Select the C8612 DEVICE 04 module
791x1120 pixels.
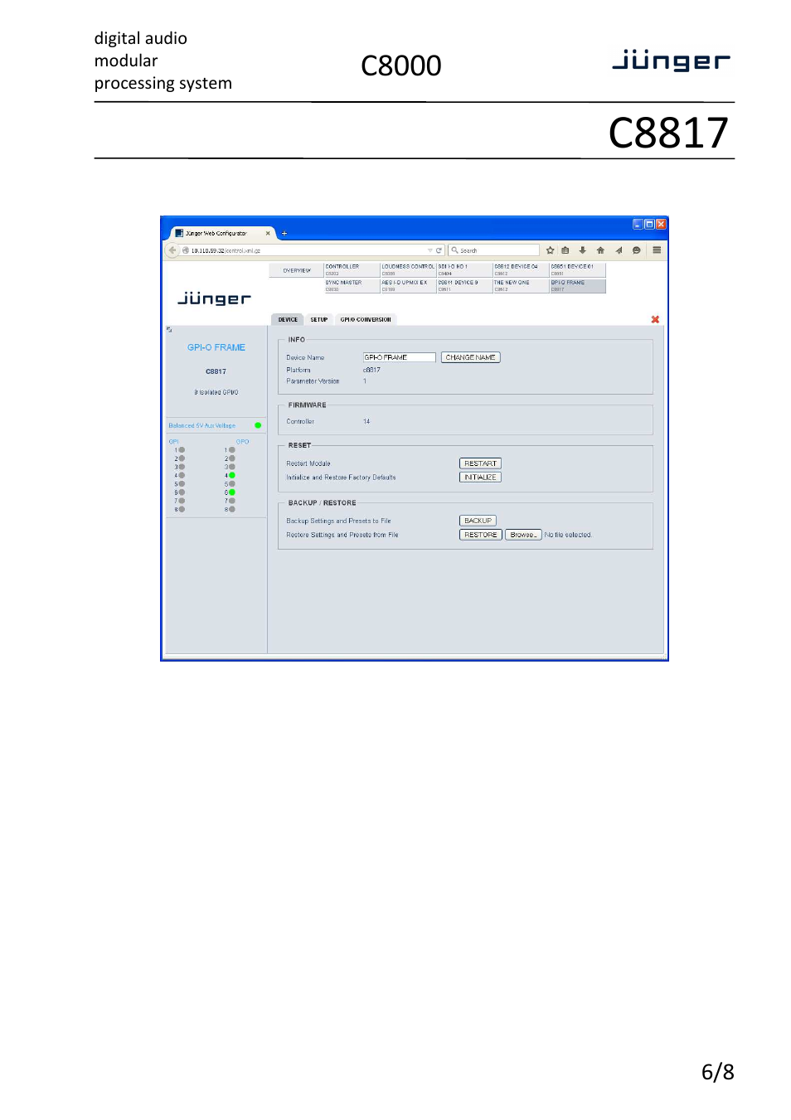(x=521, y=270)
